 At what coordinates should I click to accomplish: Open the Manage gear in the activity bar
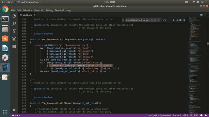pyautogui.click(x=14, y=110)
